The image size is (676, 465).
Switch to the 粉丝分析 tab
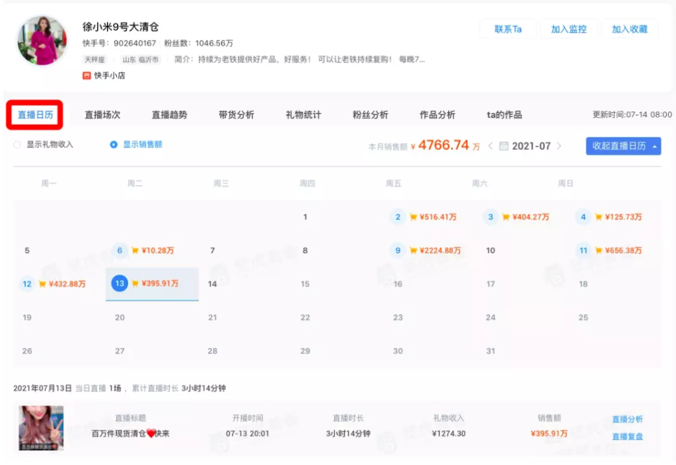(x=371, y=115)
